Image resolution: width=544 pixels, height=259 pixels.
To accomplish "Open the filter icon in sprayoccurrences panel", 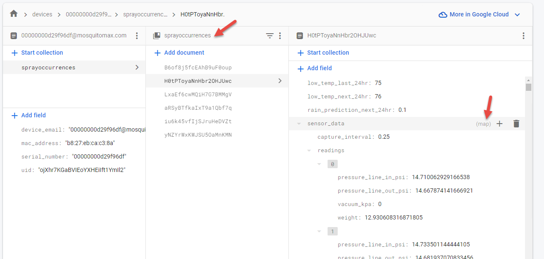I will click(270, 36).
